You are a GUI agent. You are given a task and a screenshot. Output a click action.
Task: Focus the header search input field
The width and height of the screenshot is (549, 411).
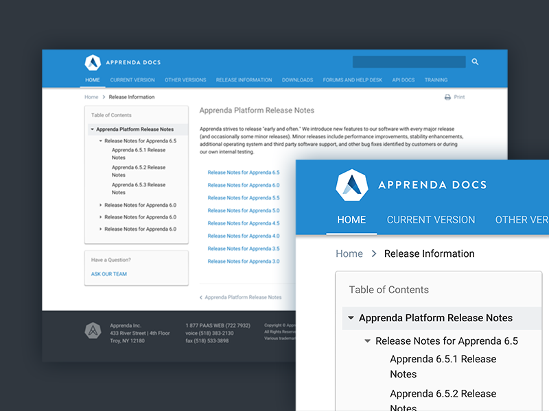(x=409, y=62)
